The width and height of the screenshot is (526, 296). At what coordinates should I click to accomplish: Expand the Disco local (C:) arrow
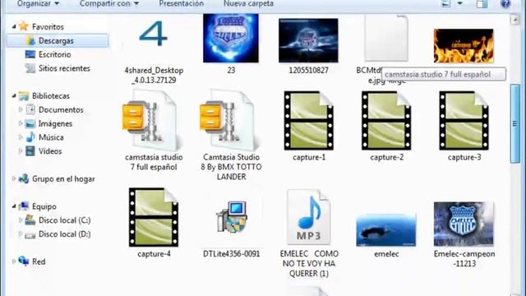click(x=21, y=220)
